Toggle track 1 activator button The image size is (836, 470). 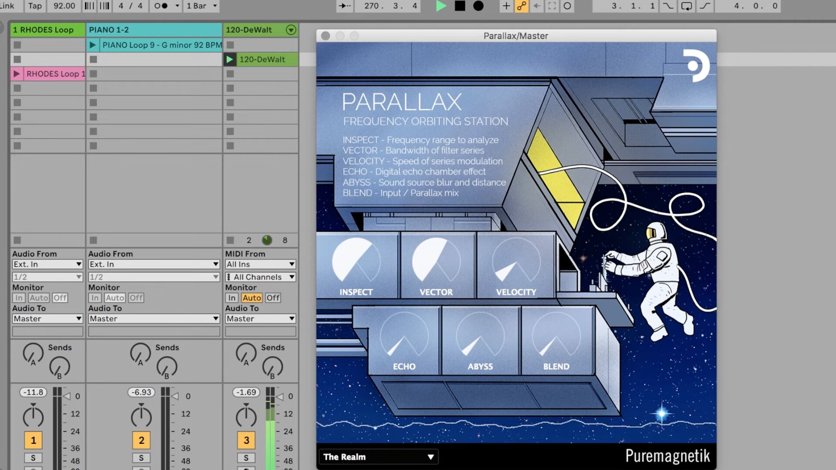(33, 440)
